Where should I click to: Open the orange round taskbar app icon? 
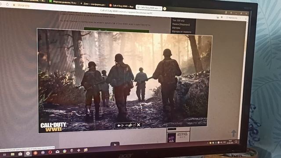[35, 153]
